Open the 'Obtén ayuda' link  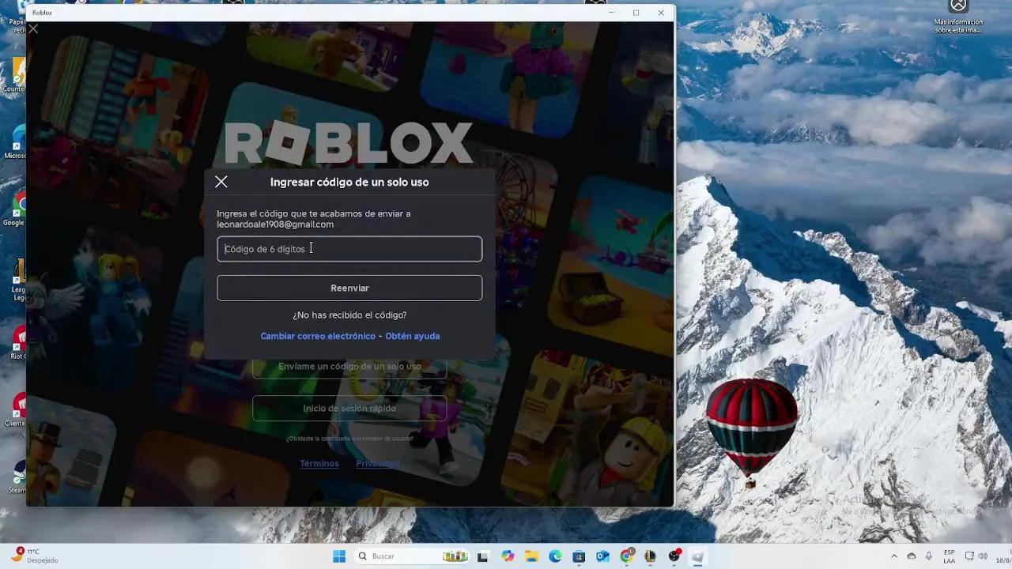pos(412,336)
